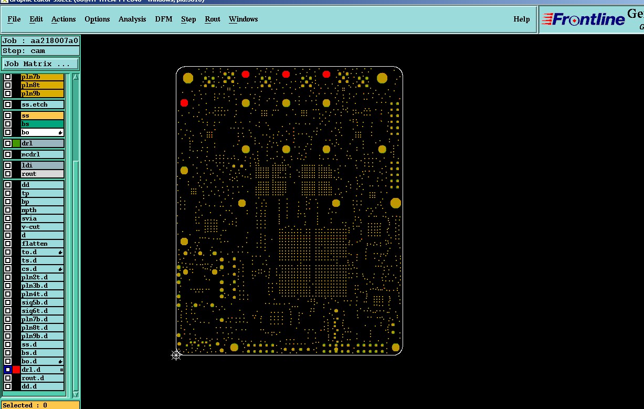Click the red color swatch of drl.d layer
The image size is (644, 409).
16,370
